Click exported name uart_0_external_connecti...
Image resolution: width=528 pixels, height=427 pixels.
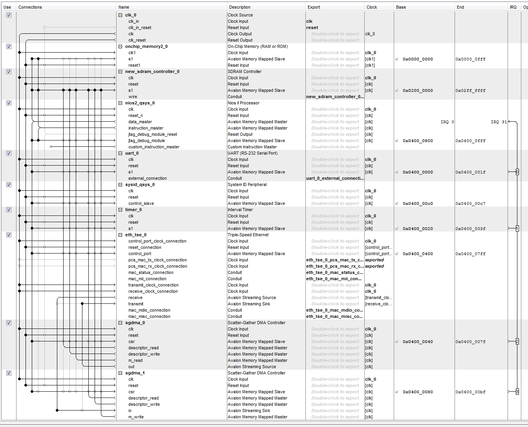pos(335,178)
